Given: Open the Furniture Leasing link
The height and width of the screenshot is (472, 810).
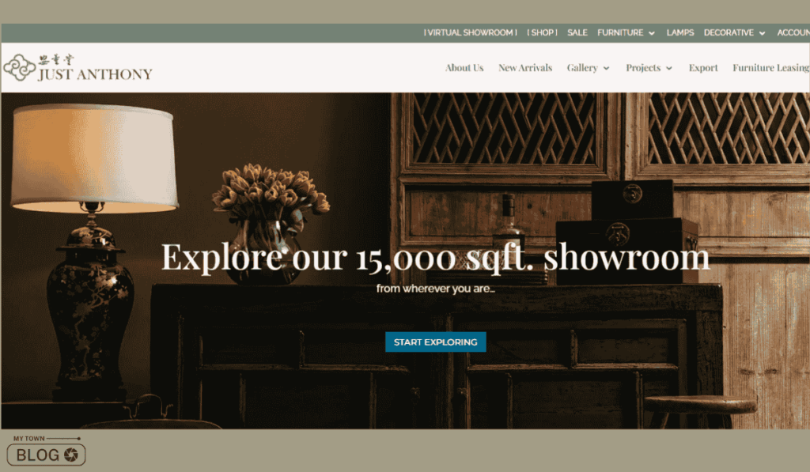Looking at the screenshot, I should click(770, 68).
